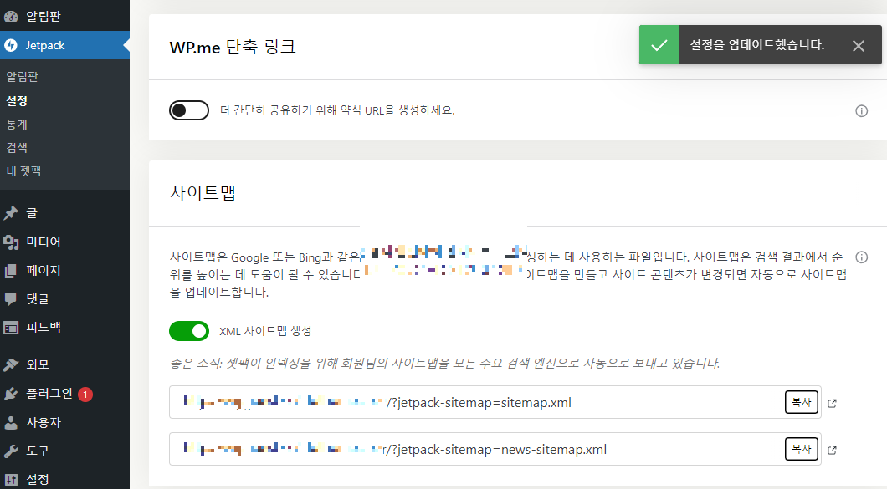Click the plugin update count badge

[85, 394]
